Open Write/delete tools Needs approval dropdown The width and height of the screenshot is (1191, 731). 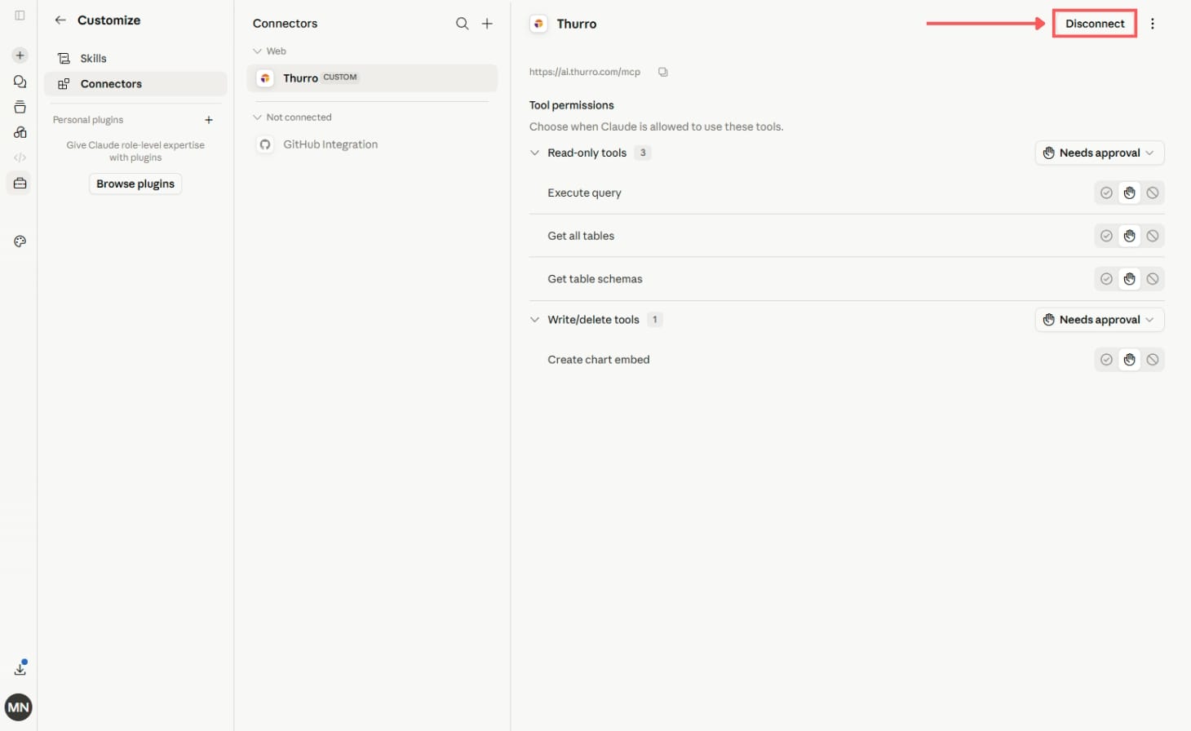pos(1100,320)
